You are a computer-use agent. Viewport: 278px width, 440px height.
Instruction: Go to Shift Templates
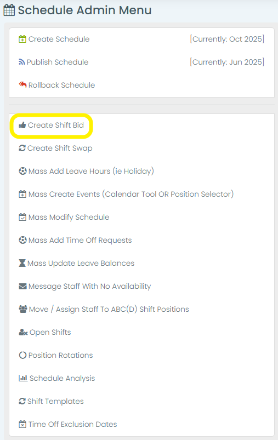click(x=55, y=401)
